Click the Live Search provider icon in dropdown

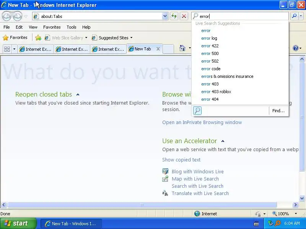pyautogui.click(x=197, y=111)
